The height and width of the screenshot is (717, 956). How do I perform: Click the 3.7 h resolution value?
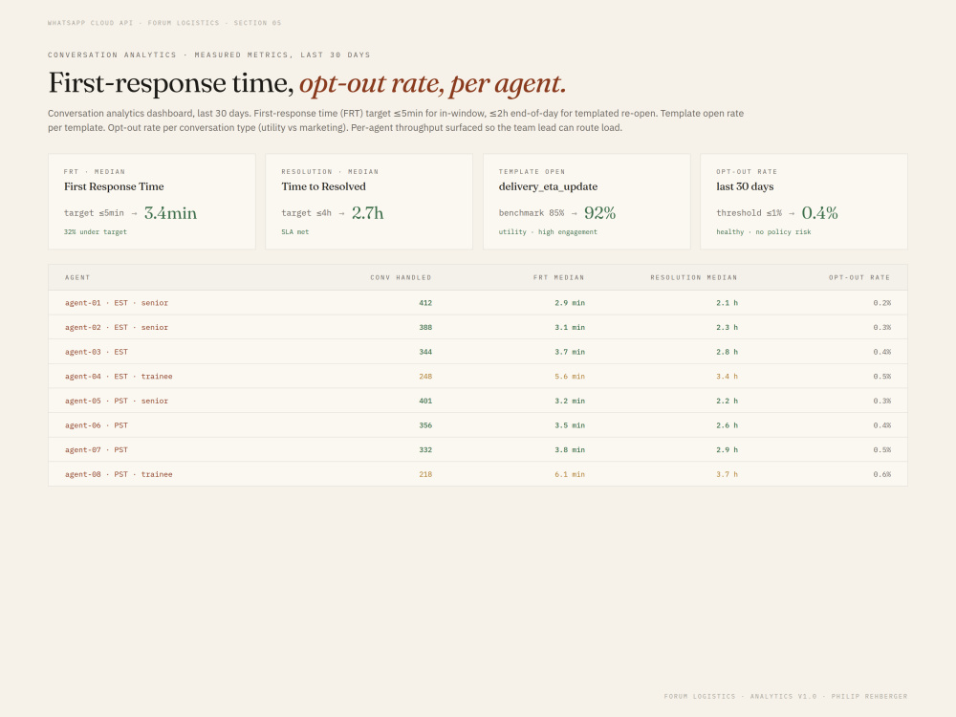[727, 474]
